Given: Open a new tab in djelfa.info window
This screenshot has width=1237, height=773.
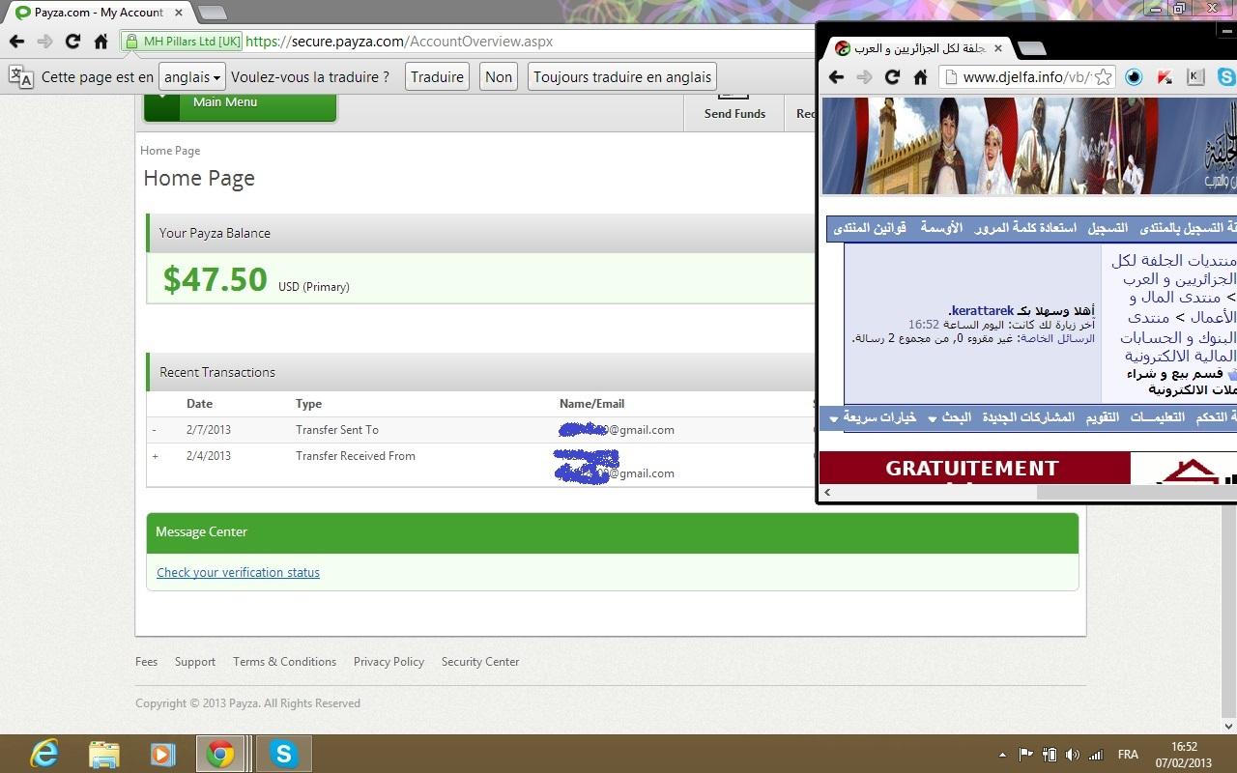Looking at the screenshot, I should tap(1032, 48).
